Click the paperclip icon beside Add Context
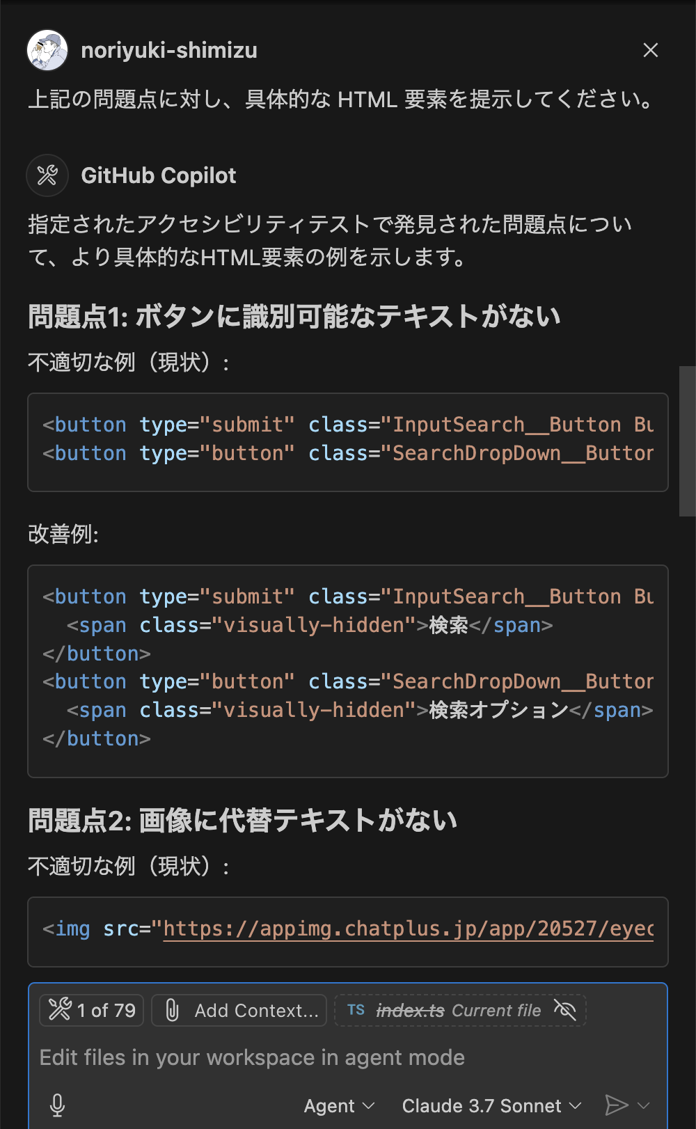 click(171, 1010)
